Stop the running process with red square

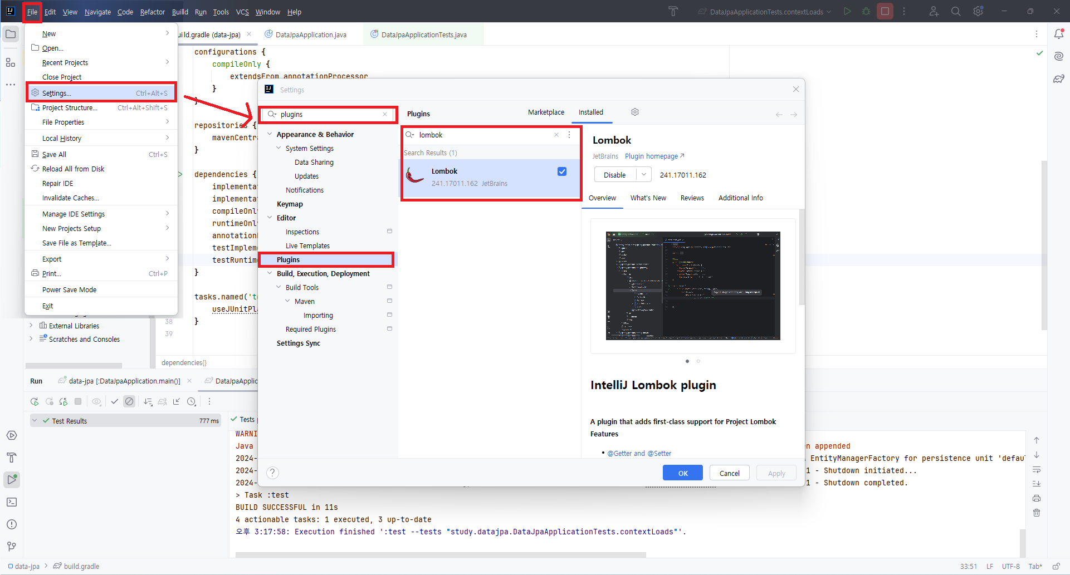pos(885,11)
